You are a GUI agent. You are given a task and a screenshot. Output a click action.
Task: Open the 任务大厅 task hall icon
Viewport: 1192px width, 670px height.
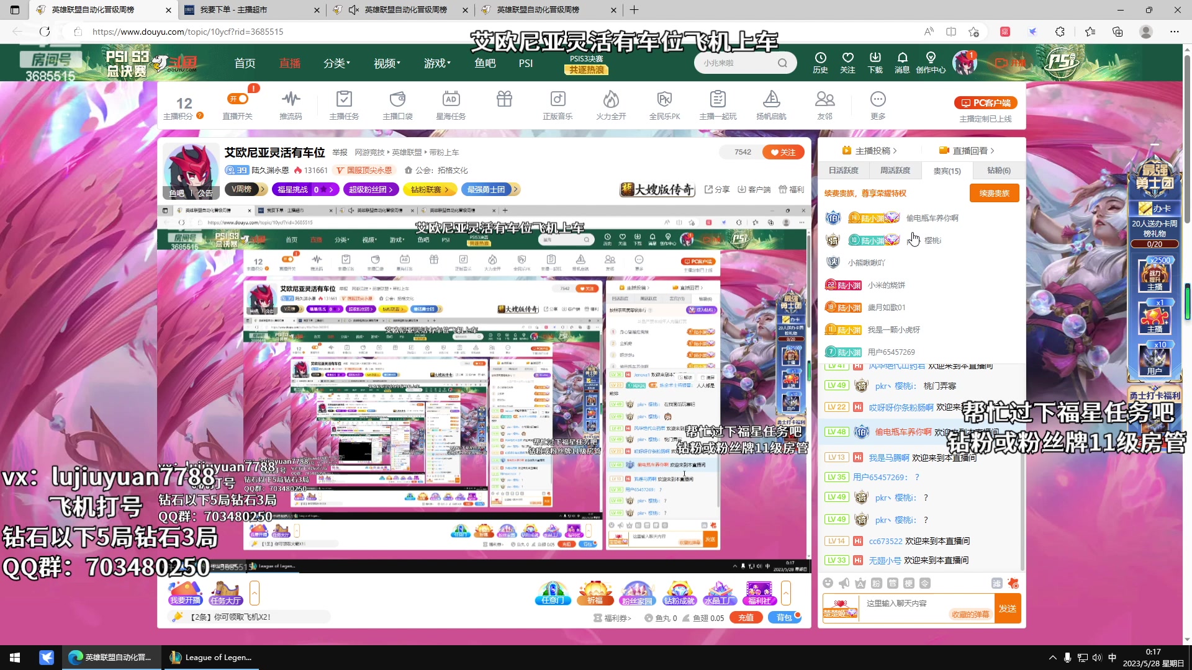pos(225,593)
